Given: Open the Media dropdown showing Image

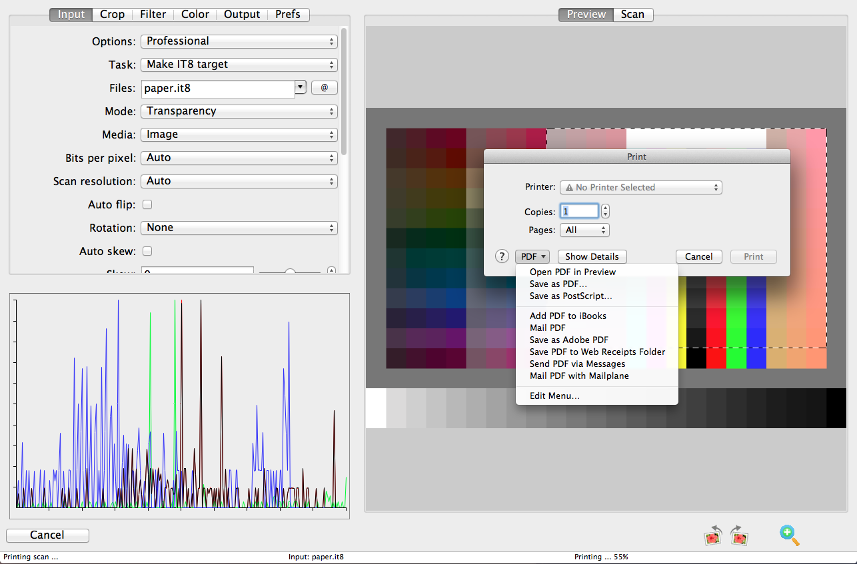Looking at the screenshot, I should [x=239, y=135].
